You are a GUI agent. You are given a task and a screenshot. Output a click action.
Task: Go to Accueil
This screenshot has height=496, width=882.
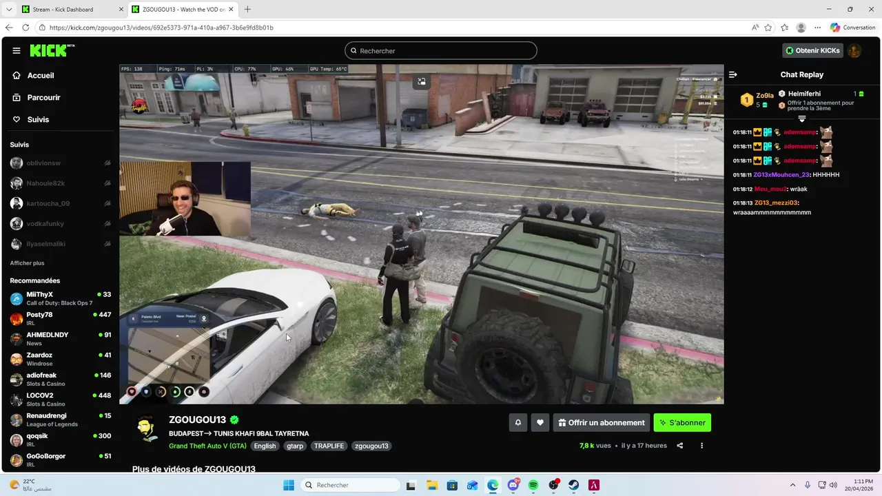[41, 76]
